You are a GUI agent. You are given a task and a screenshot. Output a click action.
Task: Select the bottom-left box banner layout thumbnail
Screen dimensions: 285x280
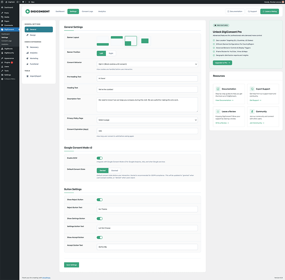pyautogui.click(x=131, y=41)
